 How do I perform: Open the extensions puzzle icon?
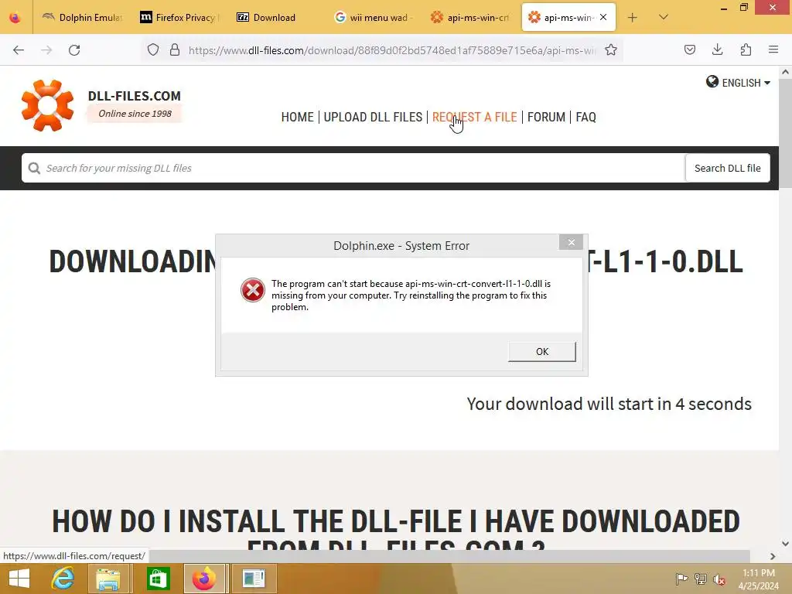pyautogui.click(x=746, y=49)
